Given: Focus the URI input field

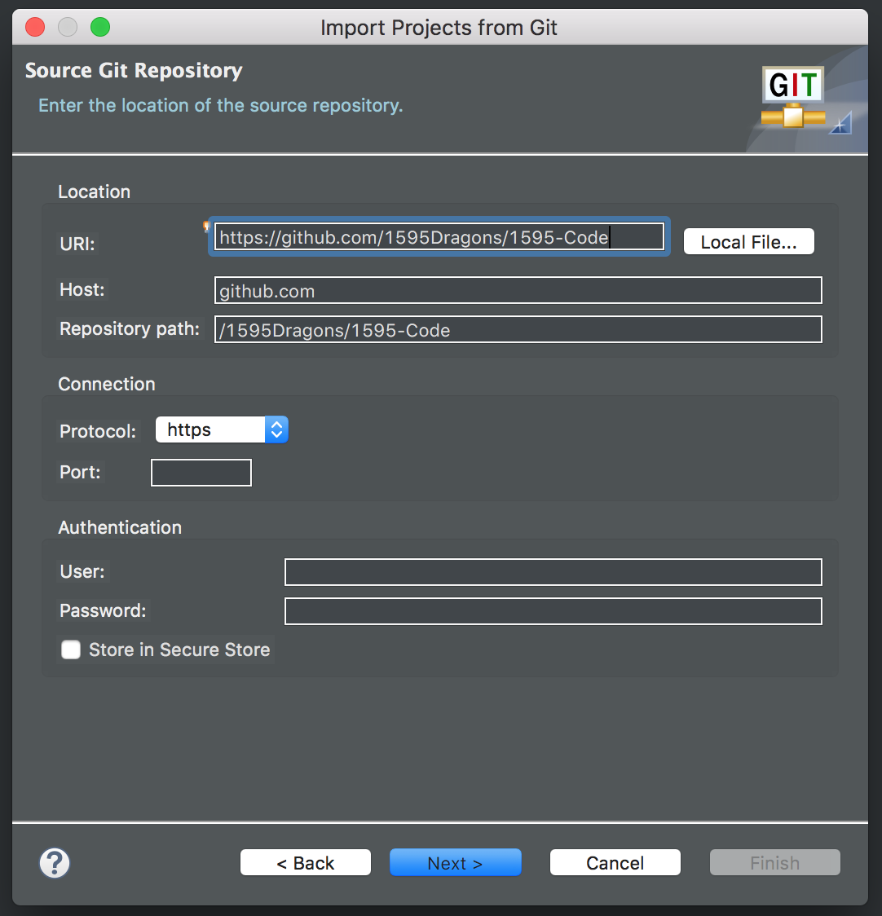Looking at the screenshot, I should click(x=439, y=236).
